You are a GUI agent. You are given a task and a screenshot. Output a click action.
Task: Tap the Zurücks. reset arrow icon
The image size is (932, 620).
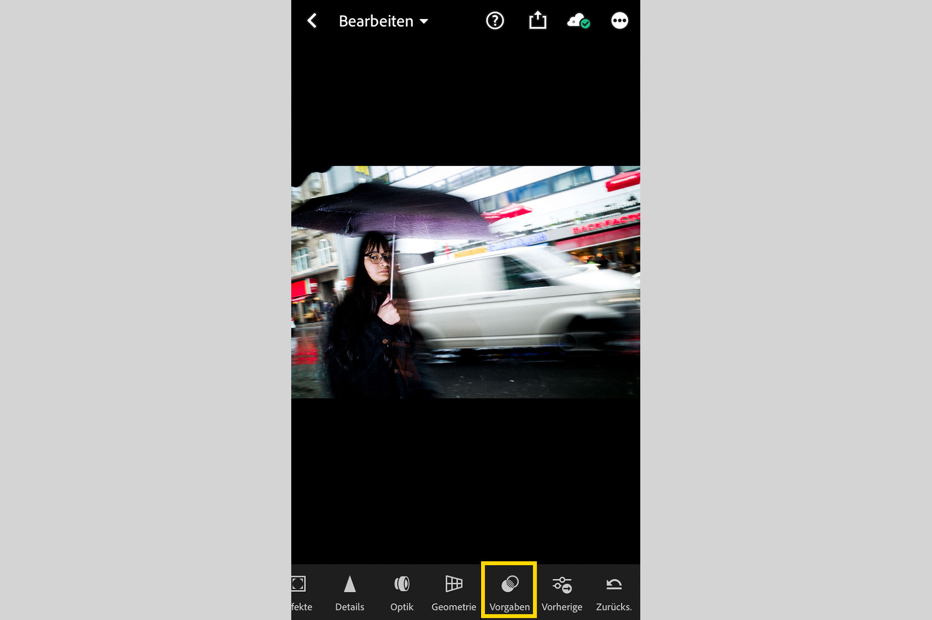pos(614,585)
